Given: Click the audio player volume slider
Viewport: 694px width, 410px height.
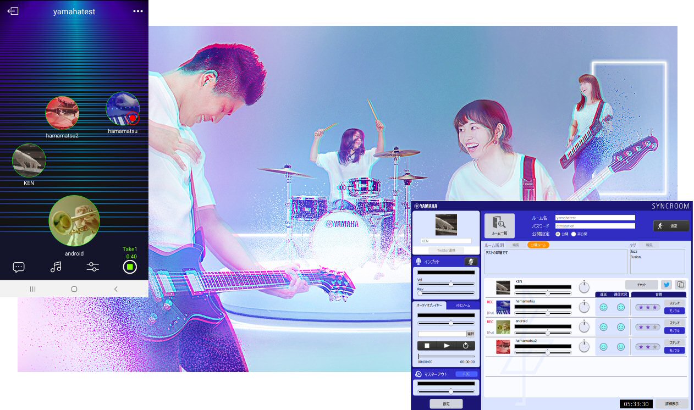Looking at the screenshot, I should [x=446, y=323].
